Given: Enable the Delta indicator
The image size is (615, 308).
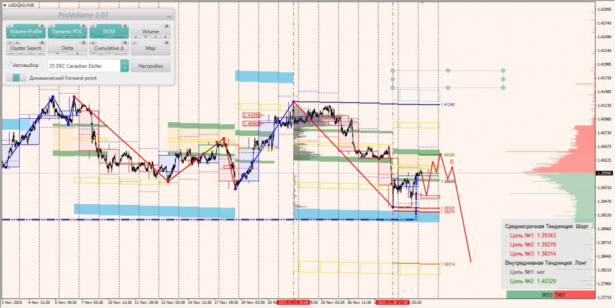Looking at the screenshot, I should 68,48.
